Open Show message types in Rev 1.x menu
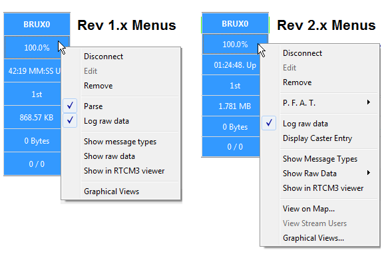The width and height of the screenshot is (386, 266). coord(120,142)
